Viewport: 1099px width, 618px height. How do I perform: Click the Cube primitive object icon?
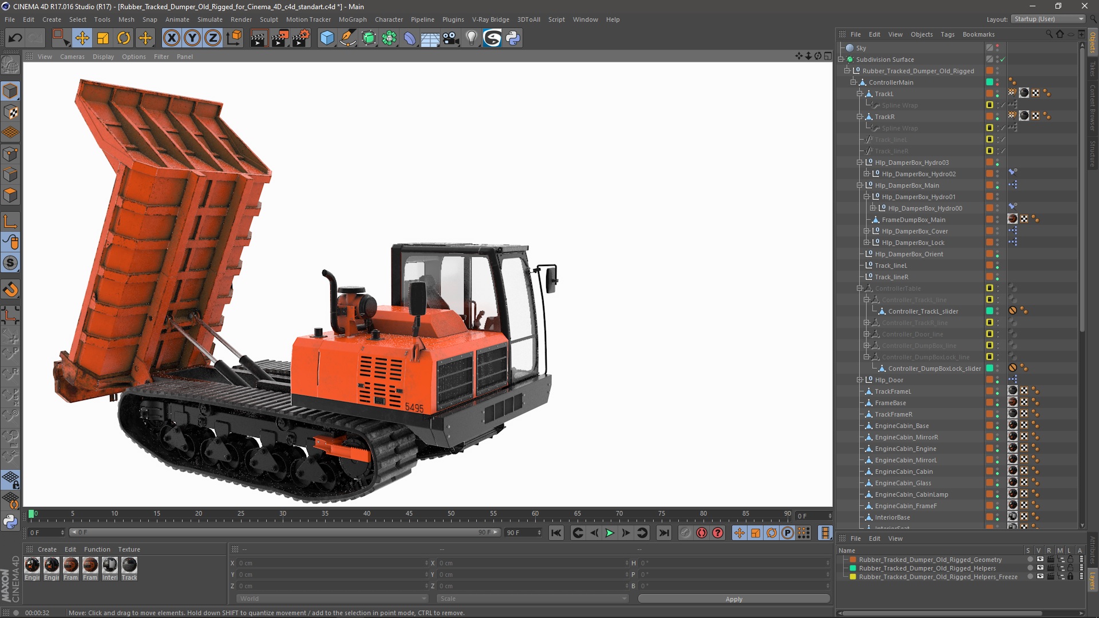pos(327,38)
